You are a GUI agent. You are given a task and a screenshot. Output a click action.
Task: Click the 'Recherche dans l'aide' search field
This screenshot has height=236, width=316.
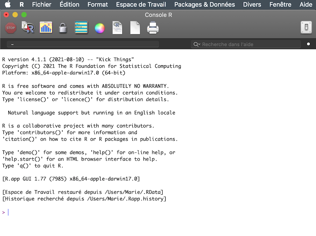pyautogui.click(x=250, y=44)
